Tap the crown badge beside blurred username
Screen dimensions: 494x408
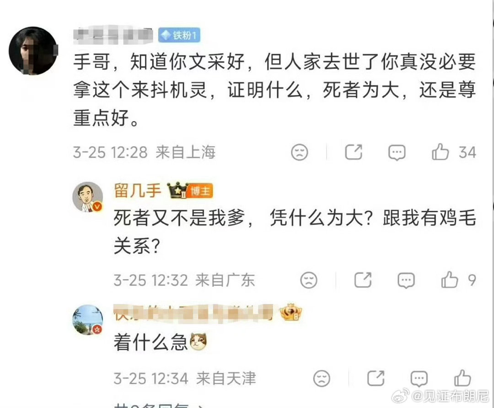tap(291, 312)
